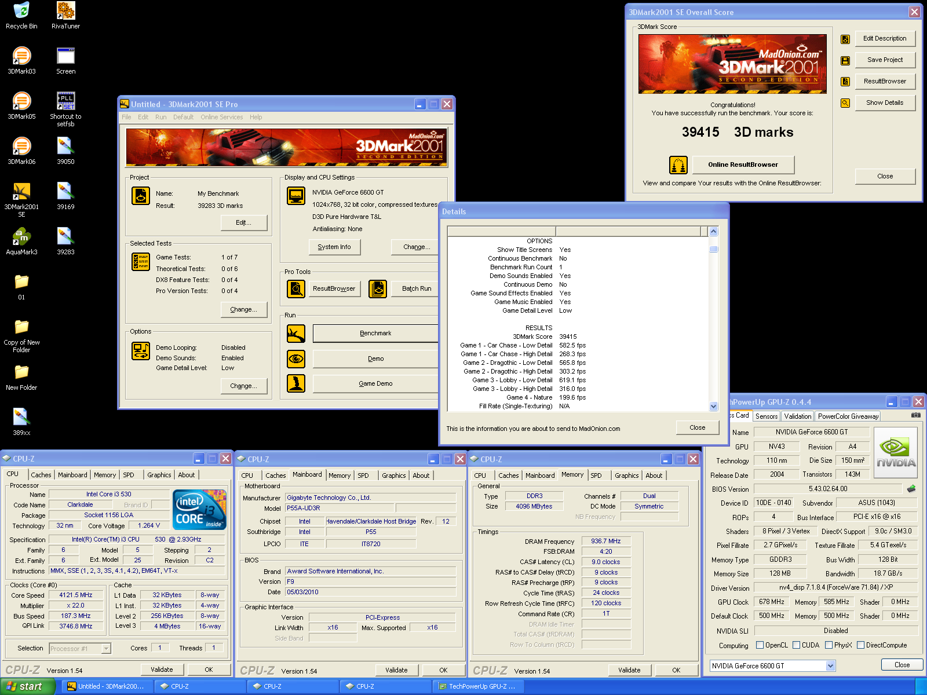Click the Benchmark button in Run section
927x695 pixels.
click(375, 334)
